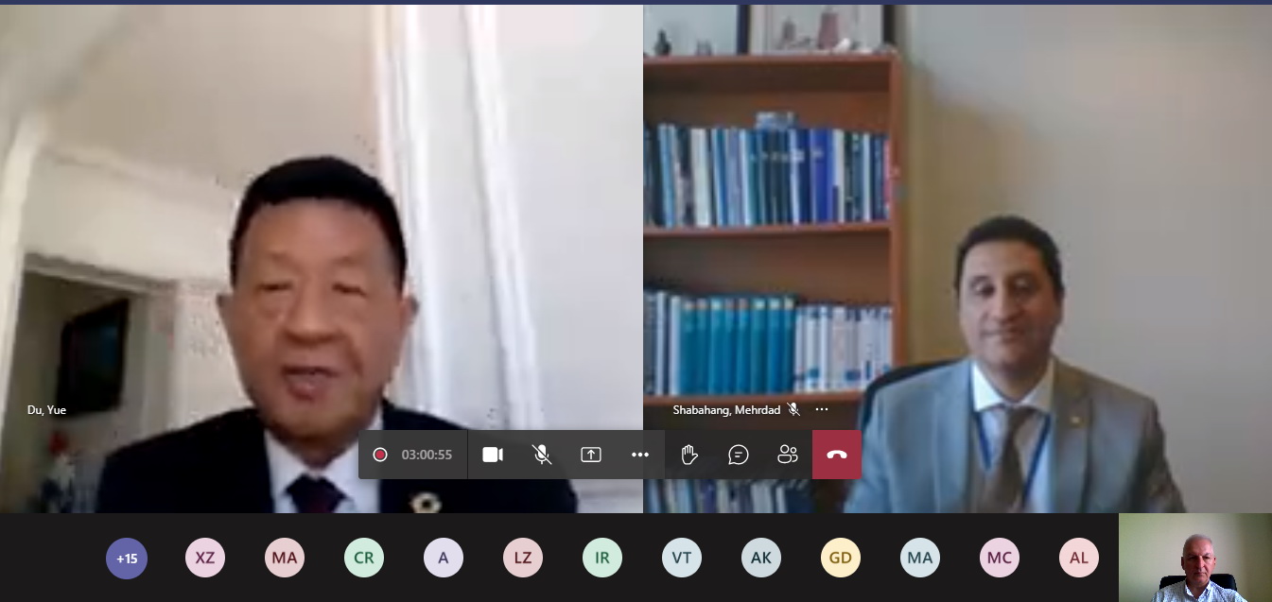Open the +15 more participants avatar

click(127, 558)
